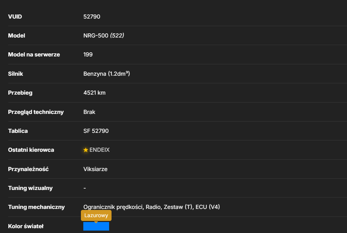Screen dimensions: 347x233
Task: Select the VUID value 52790
Action: click(92, 17)
